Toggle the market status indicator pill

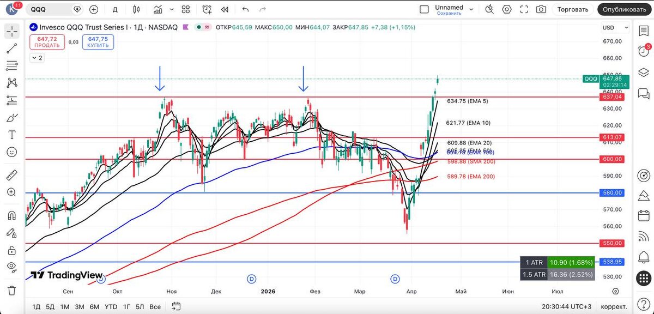[x=203, y=27]
